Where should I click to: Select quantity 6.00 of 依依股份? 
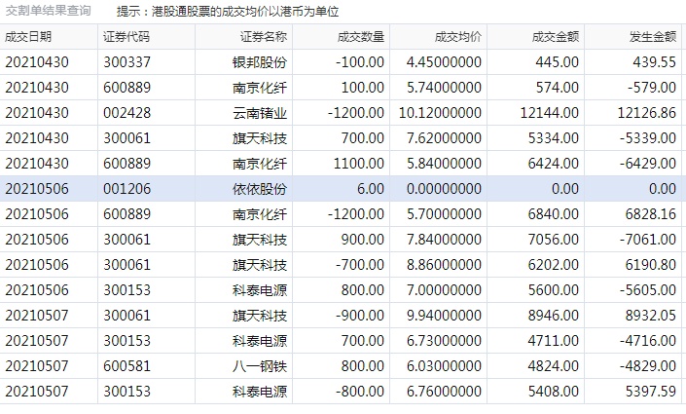pos(371,189)
